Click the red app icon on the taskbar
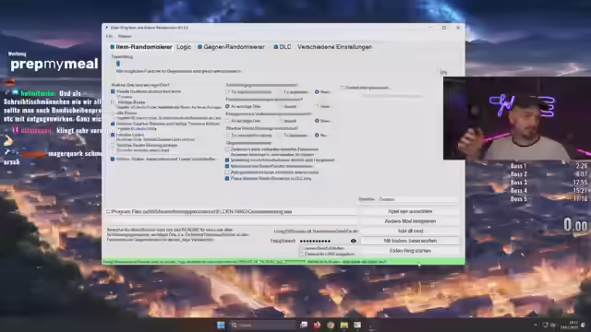 (317, 325)
